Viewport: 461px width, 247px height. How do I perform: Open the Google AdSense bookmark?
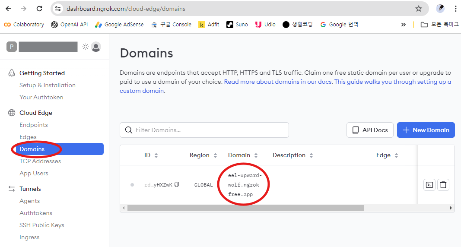(x=119, y=24)
